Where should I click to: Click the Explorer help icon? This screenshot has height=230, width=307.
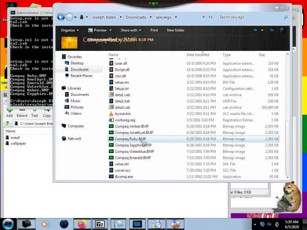[x=282, y=30]
